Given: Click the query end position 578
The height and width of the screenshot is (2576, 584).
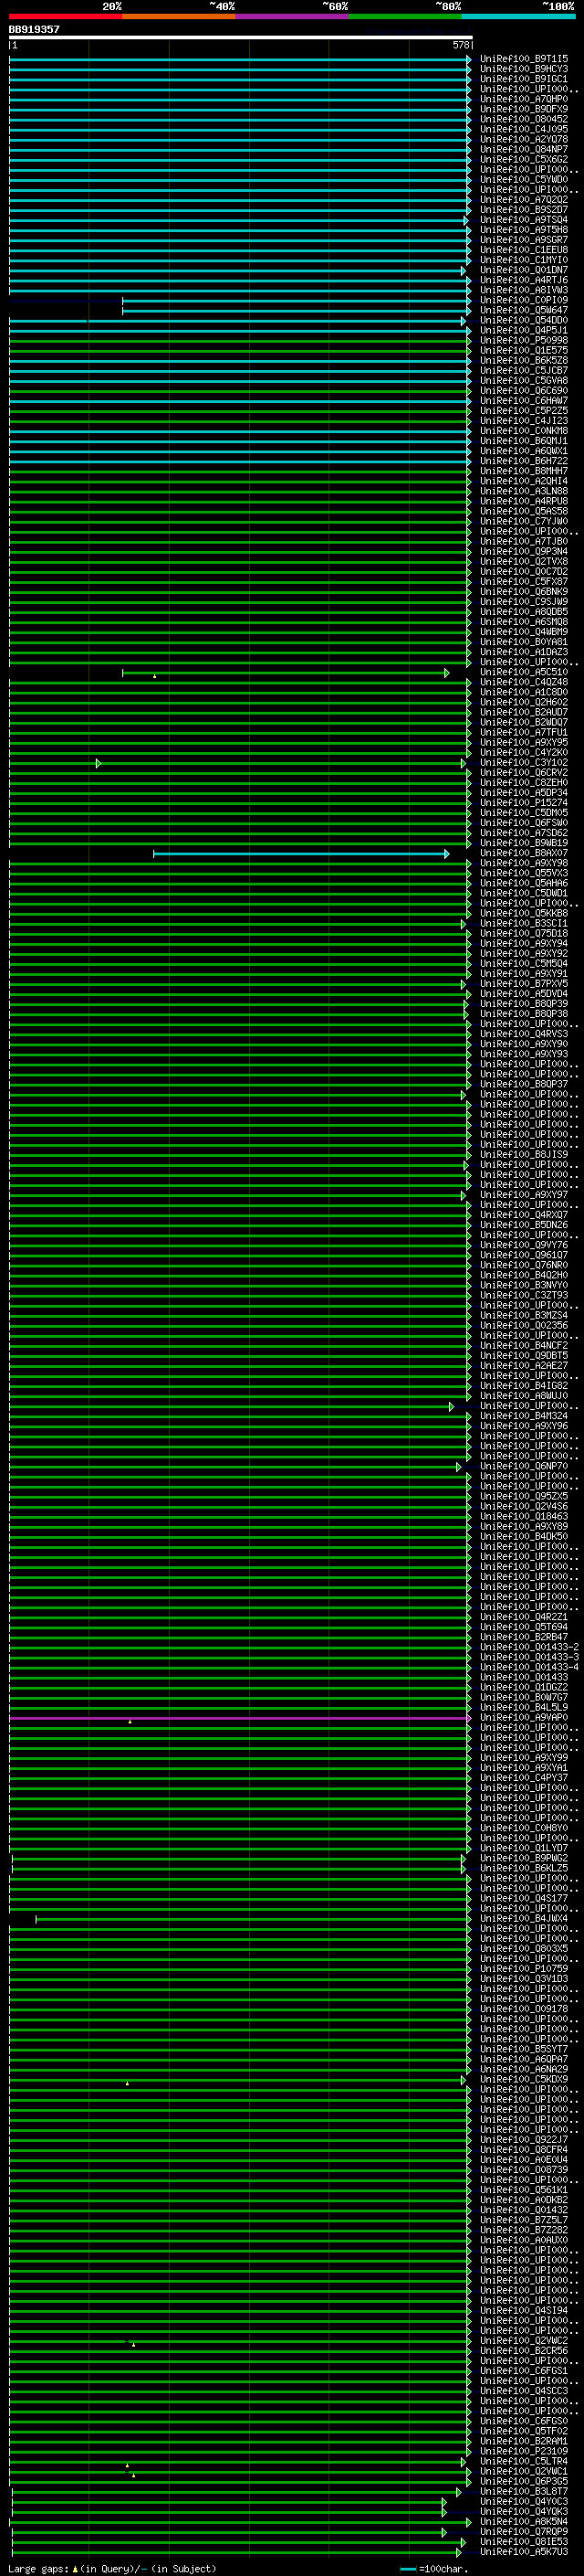Looking at the screenshot, I should click(460, 45).
